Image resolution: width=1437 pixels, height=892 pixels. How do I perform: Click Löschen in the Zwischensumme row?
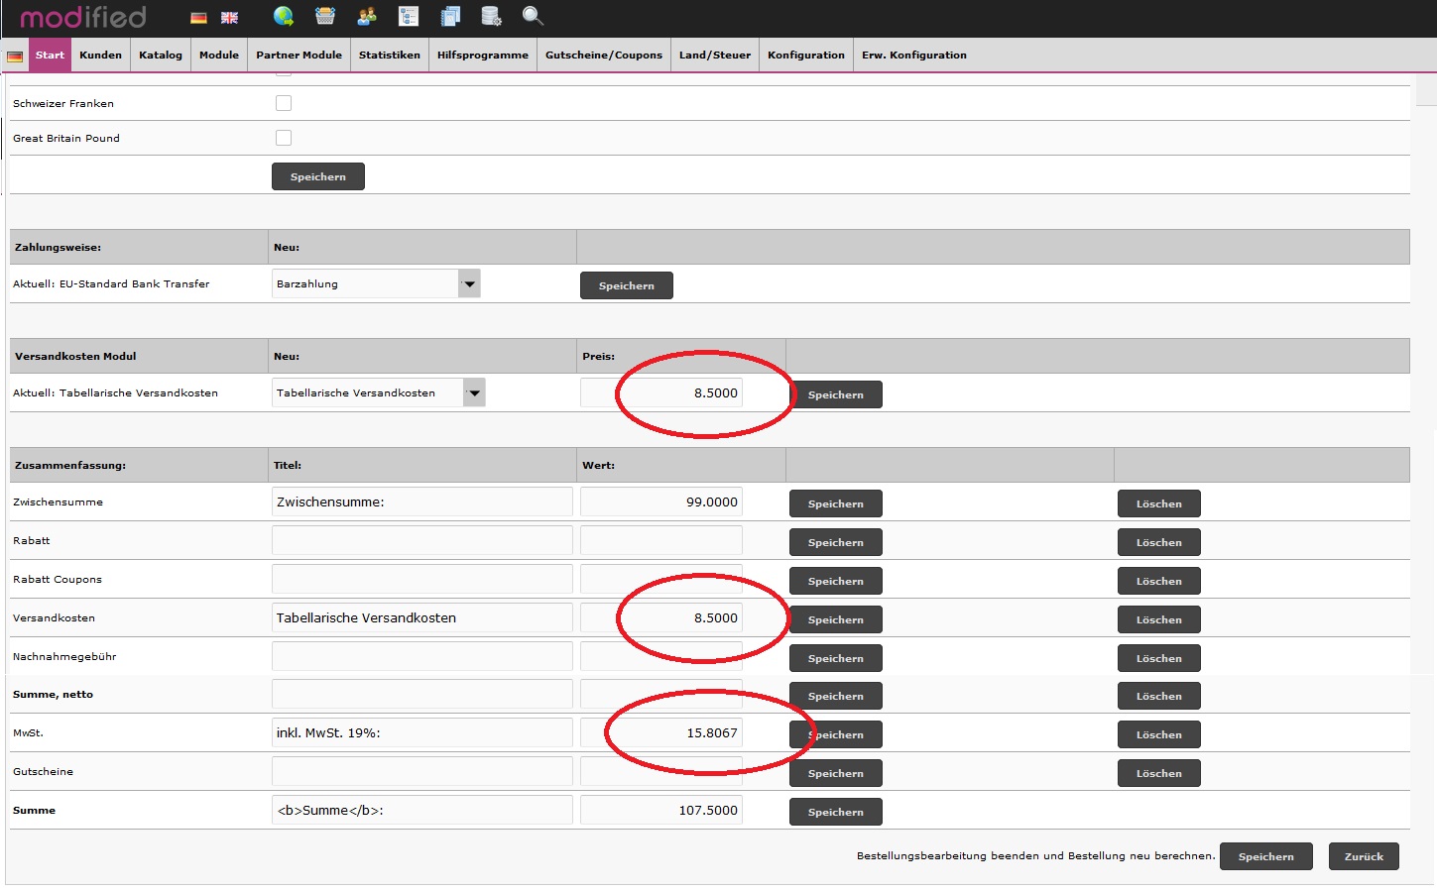click(1158, 503)
